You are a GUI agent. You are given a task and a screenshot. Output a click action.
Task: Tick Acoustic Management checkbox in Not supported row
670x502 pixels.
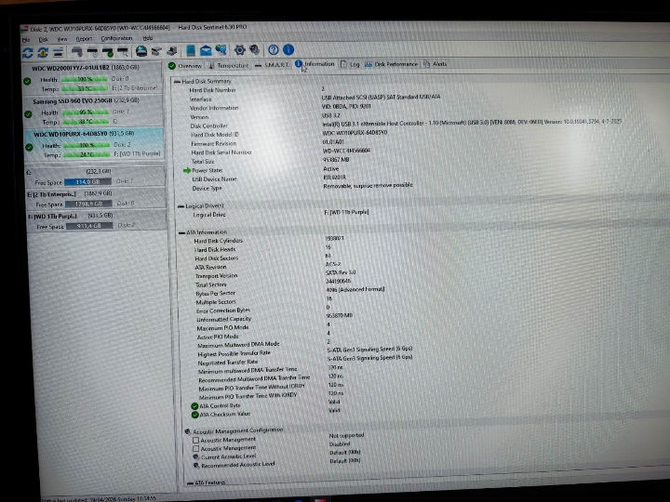click(x=195, y=440)
